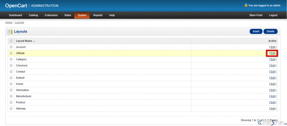Open the System menu
The width and height of the screenshot is (287, 126).
click(x=82, y=15)
